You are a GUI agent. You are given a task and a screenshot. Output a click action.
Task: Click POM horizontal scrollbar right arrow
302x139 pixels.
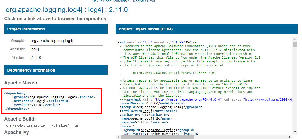(x=290, y=137)
